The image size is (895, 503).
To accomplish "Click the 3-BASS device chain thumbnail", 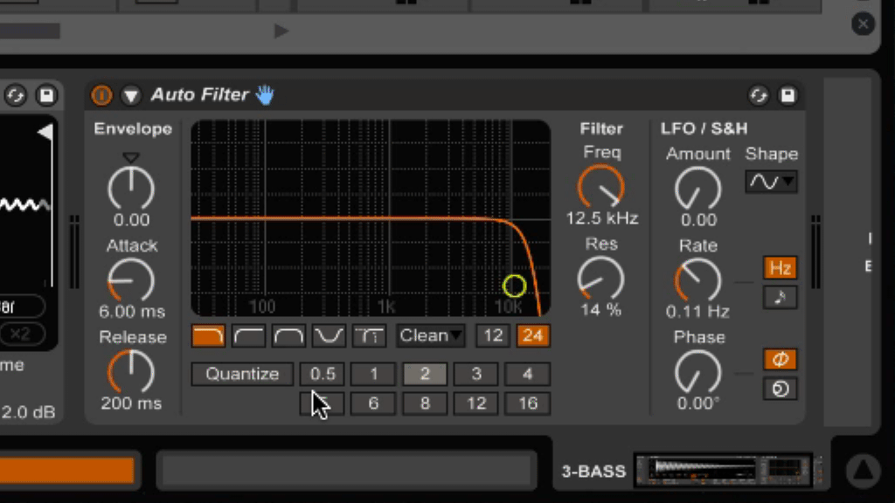I will [724, 471].
